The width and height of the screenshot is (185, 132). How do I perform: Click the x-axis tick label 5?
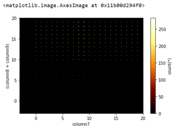[63, 118]
